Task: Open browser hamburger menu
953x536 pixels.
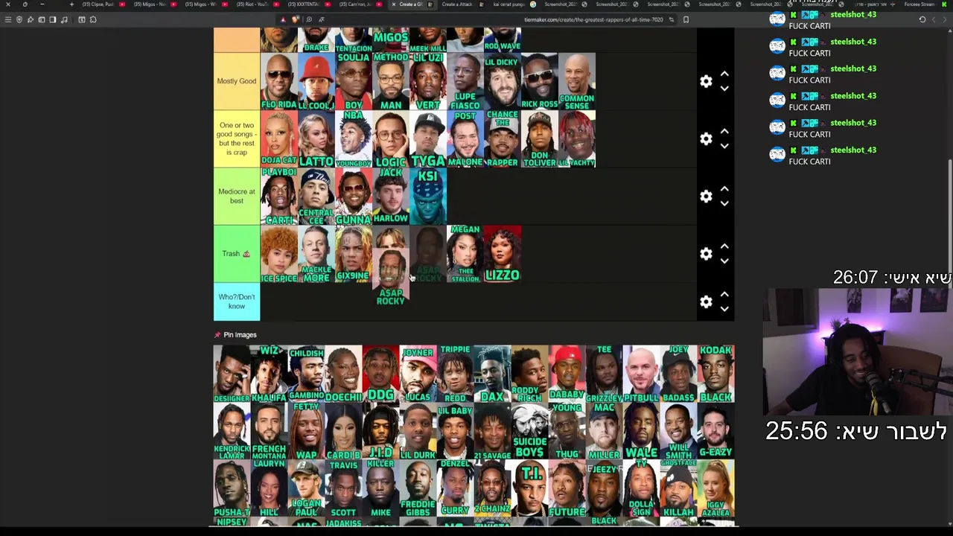Action: click(x=8, y=19)
